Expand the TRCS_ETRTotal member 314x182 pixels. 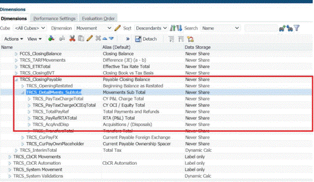point(16,67)
